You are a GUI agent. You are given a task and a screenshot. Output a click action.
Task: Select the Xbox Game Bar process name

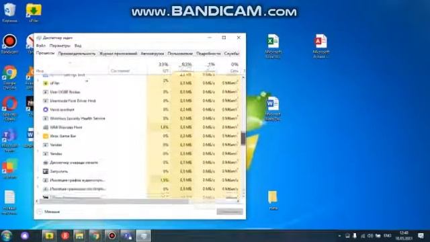(62, 136)
